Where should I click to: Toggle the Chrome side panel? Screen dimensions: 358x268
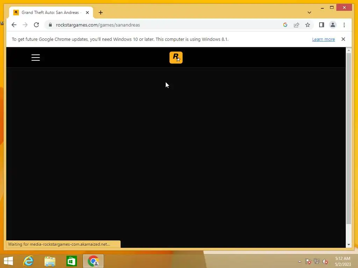coord(322,25)
